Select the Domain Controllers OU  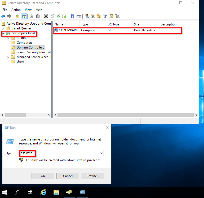[30, 47]
